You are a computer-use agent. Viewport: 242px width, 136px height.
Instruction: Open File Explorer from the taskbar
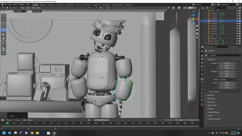tap(37, 133)
